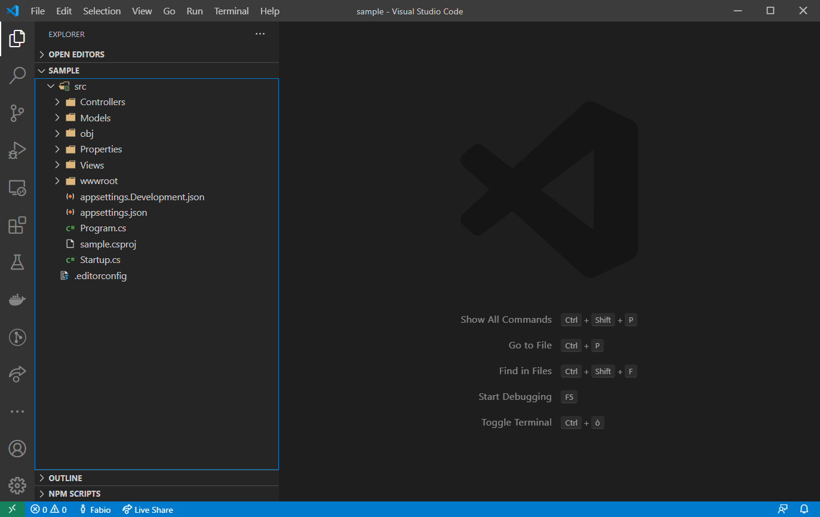The height and width of the screenshot is (517, 820).
Task: Click Live Share in status bar
Action: [x=148, y=510]
